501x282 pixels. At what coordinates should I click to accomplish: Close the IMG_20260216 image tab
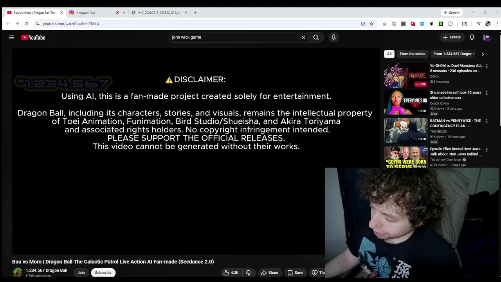186,13
